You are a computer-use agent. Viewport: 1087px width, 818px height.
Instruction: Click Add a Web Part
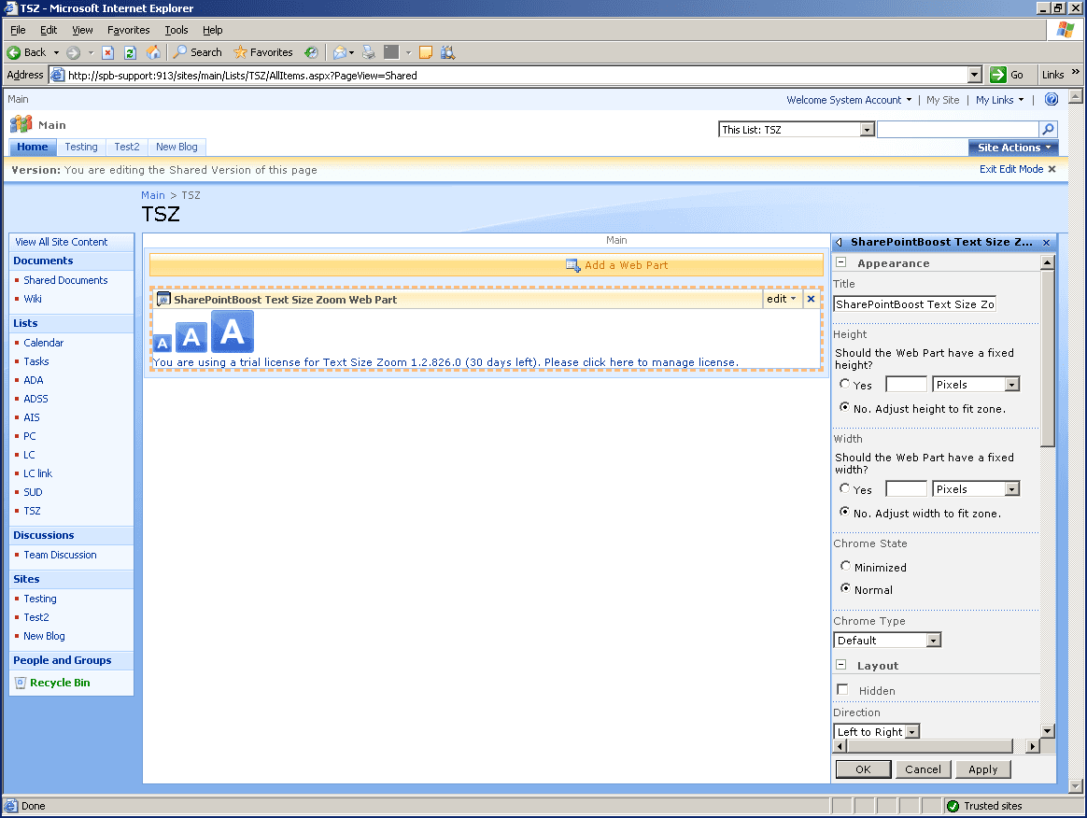coord(616,265)
